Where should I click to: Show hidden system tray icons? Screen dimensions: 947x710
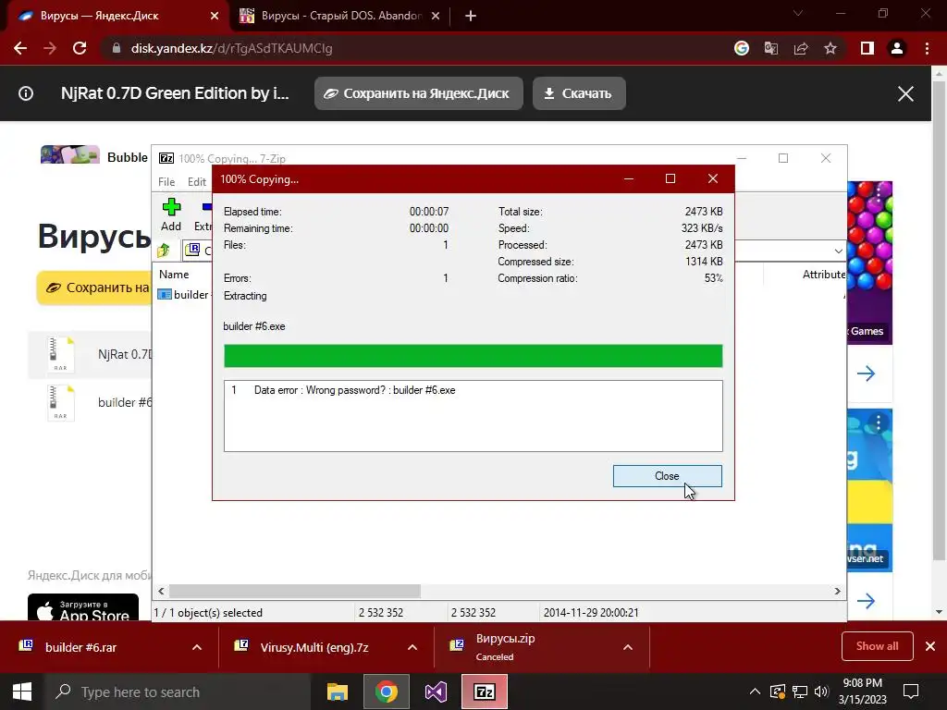pyautogui.click(x=755, y=692)
